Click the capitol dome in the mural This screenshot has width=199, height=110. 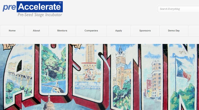49,103
